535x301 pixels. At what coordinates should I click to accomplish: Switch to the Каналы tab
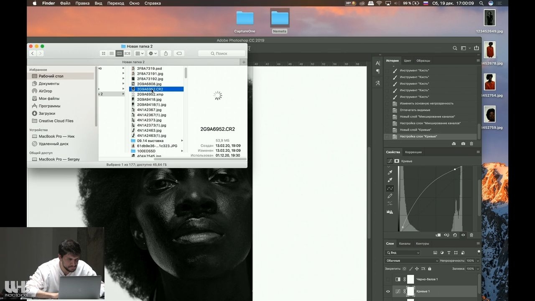405,243
